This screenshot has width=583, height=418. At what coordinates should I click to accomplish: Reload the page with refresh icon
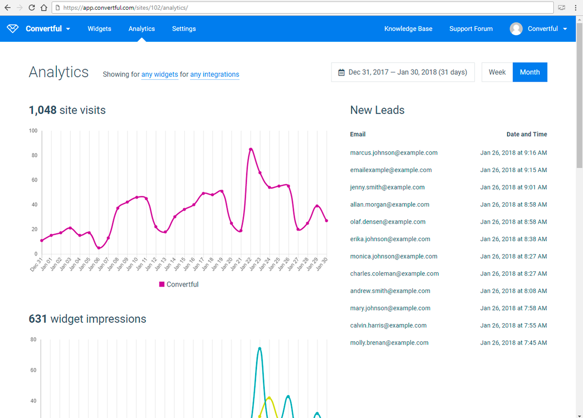click(32, 8)
